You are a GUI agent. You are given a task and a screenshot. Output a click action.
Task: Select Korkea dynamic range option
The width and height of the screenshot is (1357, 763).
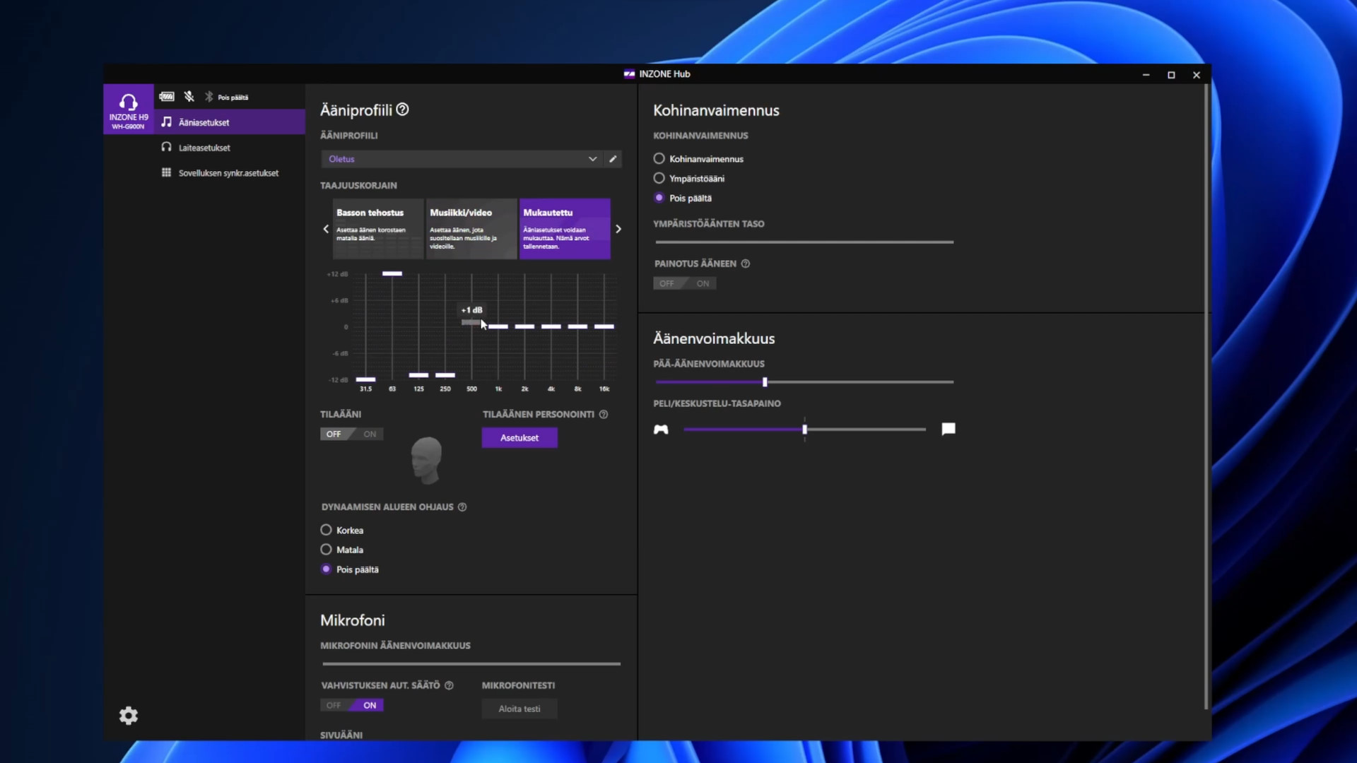[326, 530]
